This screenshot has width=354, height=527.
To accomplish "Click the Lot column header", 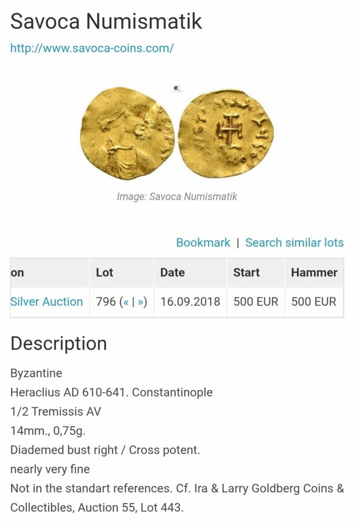I will coord(105,273).
